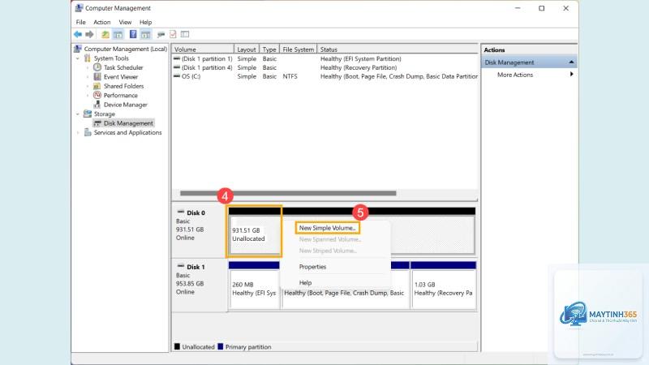Select the (Disk 1 partition 1) row
Screen dimensions: 649x365
click(325, 58)
